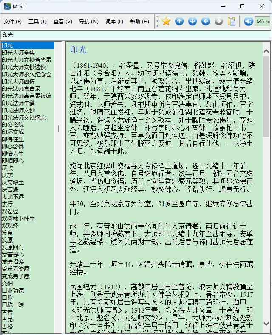Open the 工具 (T) menu
Viewport: 272px width, 335px height.
pyautogui.click(x=37, y=22)
